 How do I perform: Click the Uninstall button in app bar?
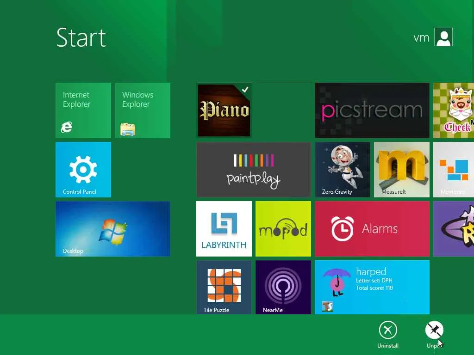[388, 335]
